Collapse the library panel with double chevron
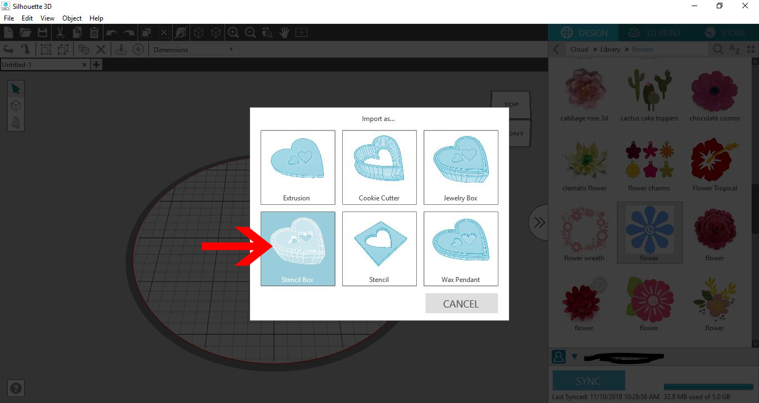 pyautogui.click(x=539, y=223)
